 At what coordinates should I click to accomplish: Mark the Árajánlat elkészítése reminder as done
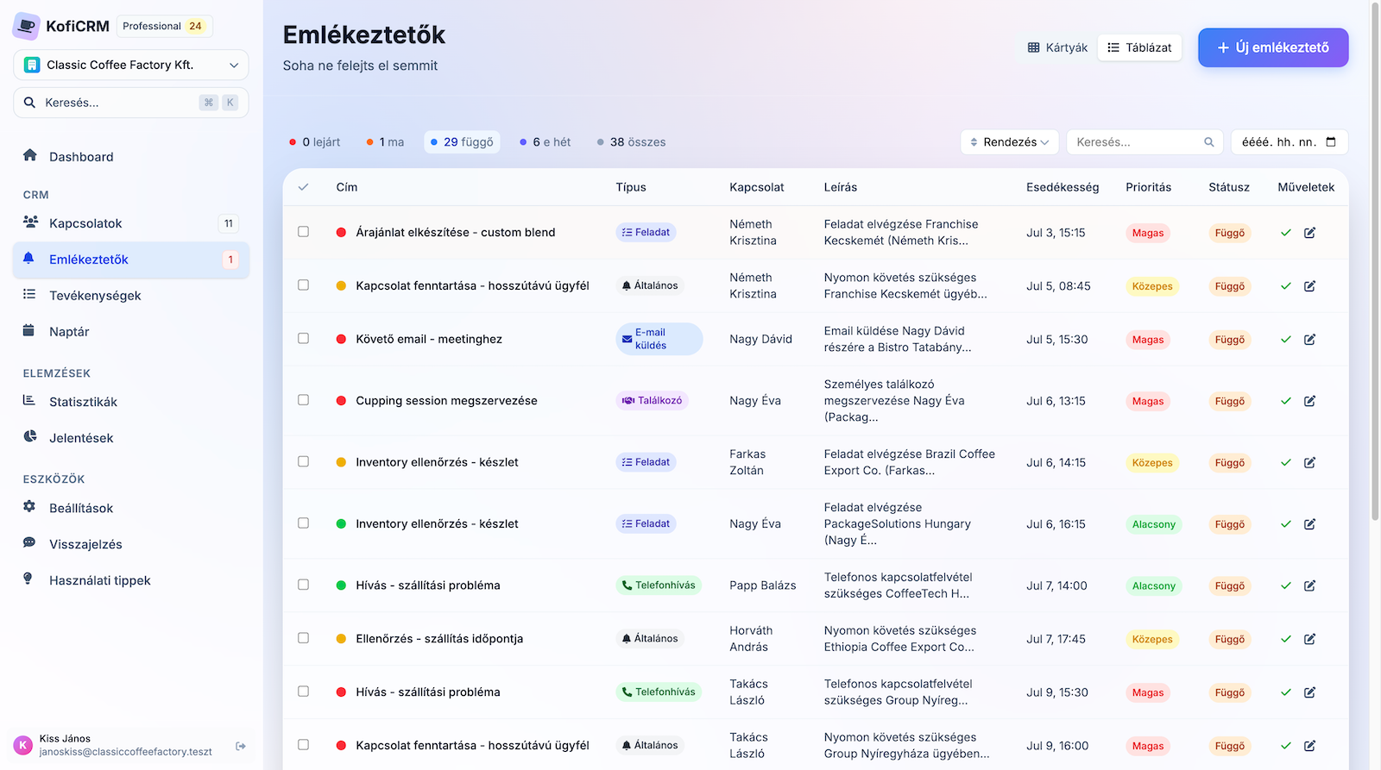click(1286, 233)
